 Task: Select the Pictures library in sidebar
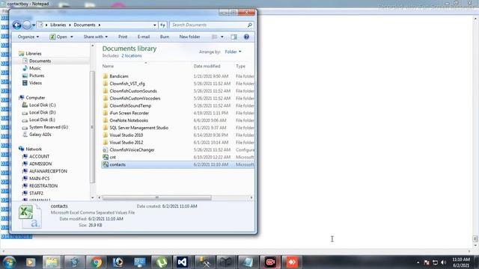point(37,75)
